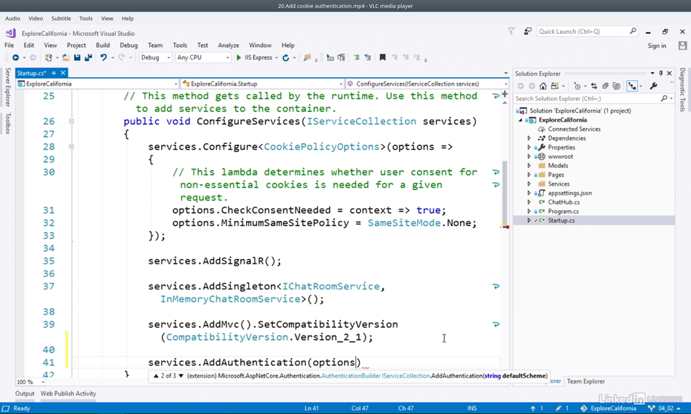The width and height of the screenshot is (691, 414).
Task: Open the Web Publish Activity tab
Action: 68,394
